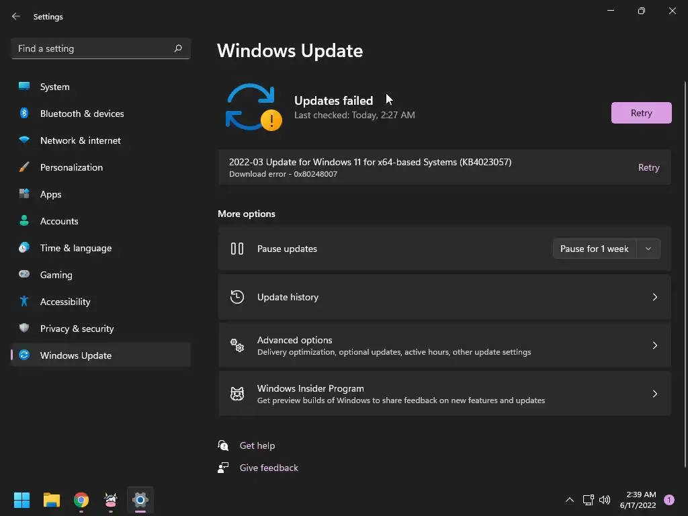Select System in the sidebar
The width and height of the screenshot is (688, 516).
[x=101, y=87]
